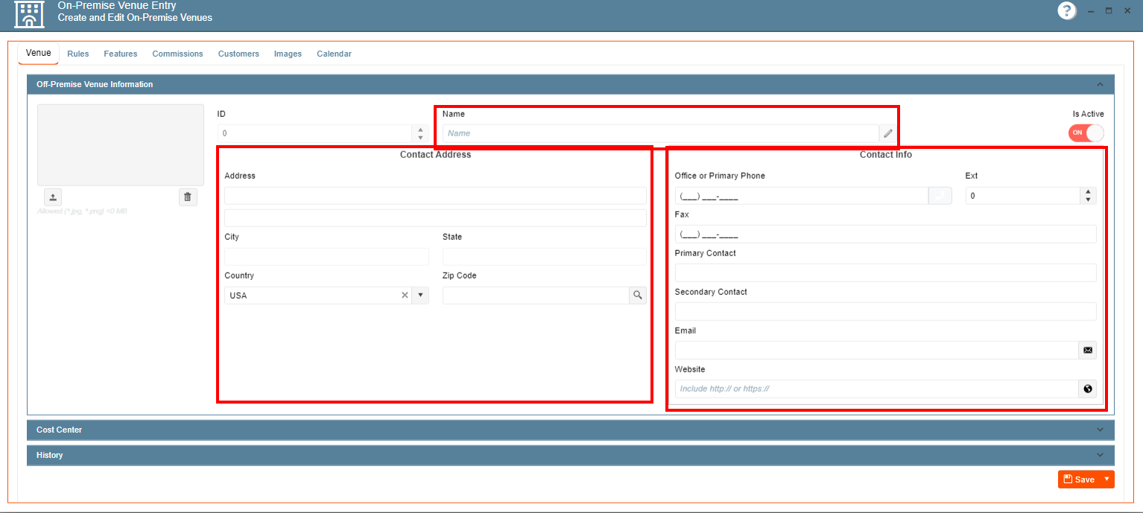Click the envelope icon next to Email
This screenshot has height=513, width=1143.
(1088, 350)
